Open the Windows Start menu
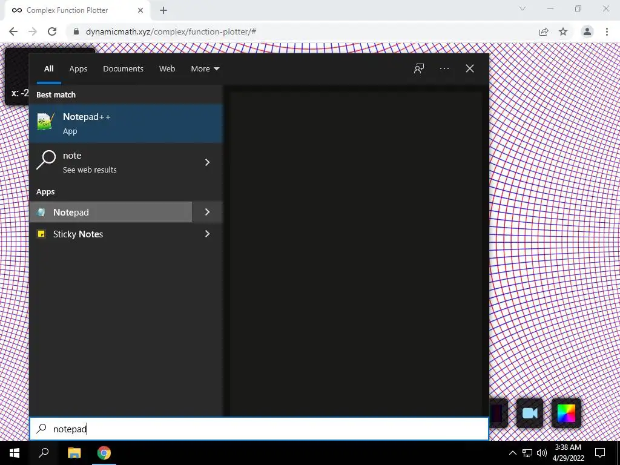 tap(15, 453)
